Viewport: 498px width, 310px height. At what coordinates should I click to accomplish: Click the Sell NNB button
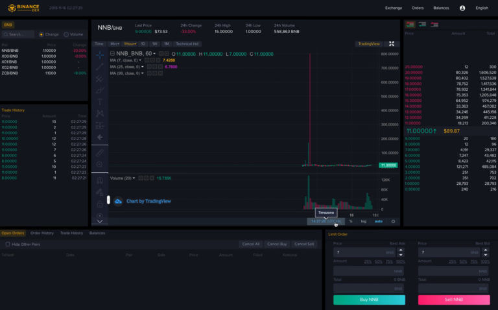point(454,300)
